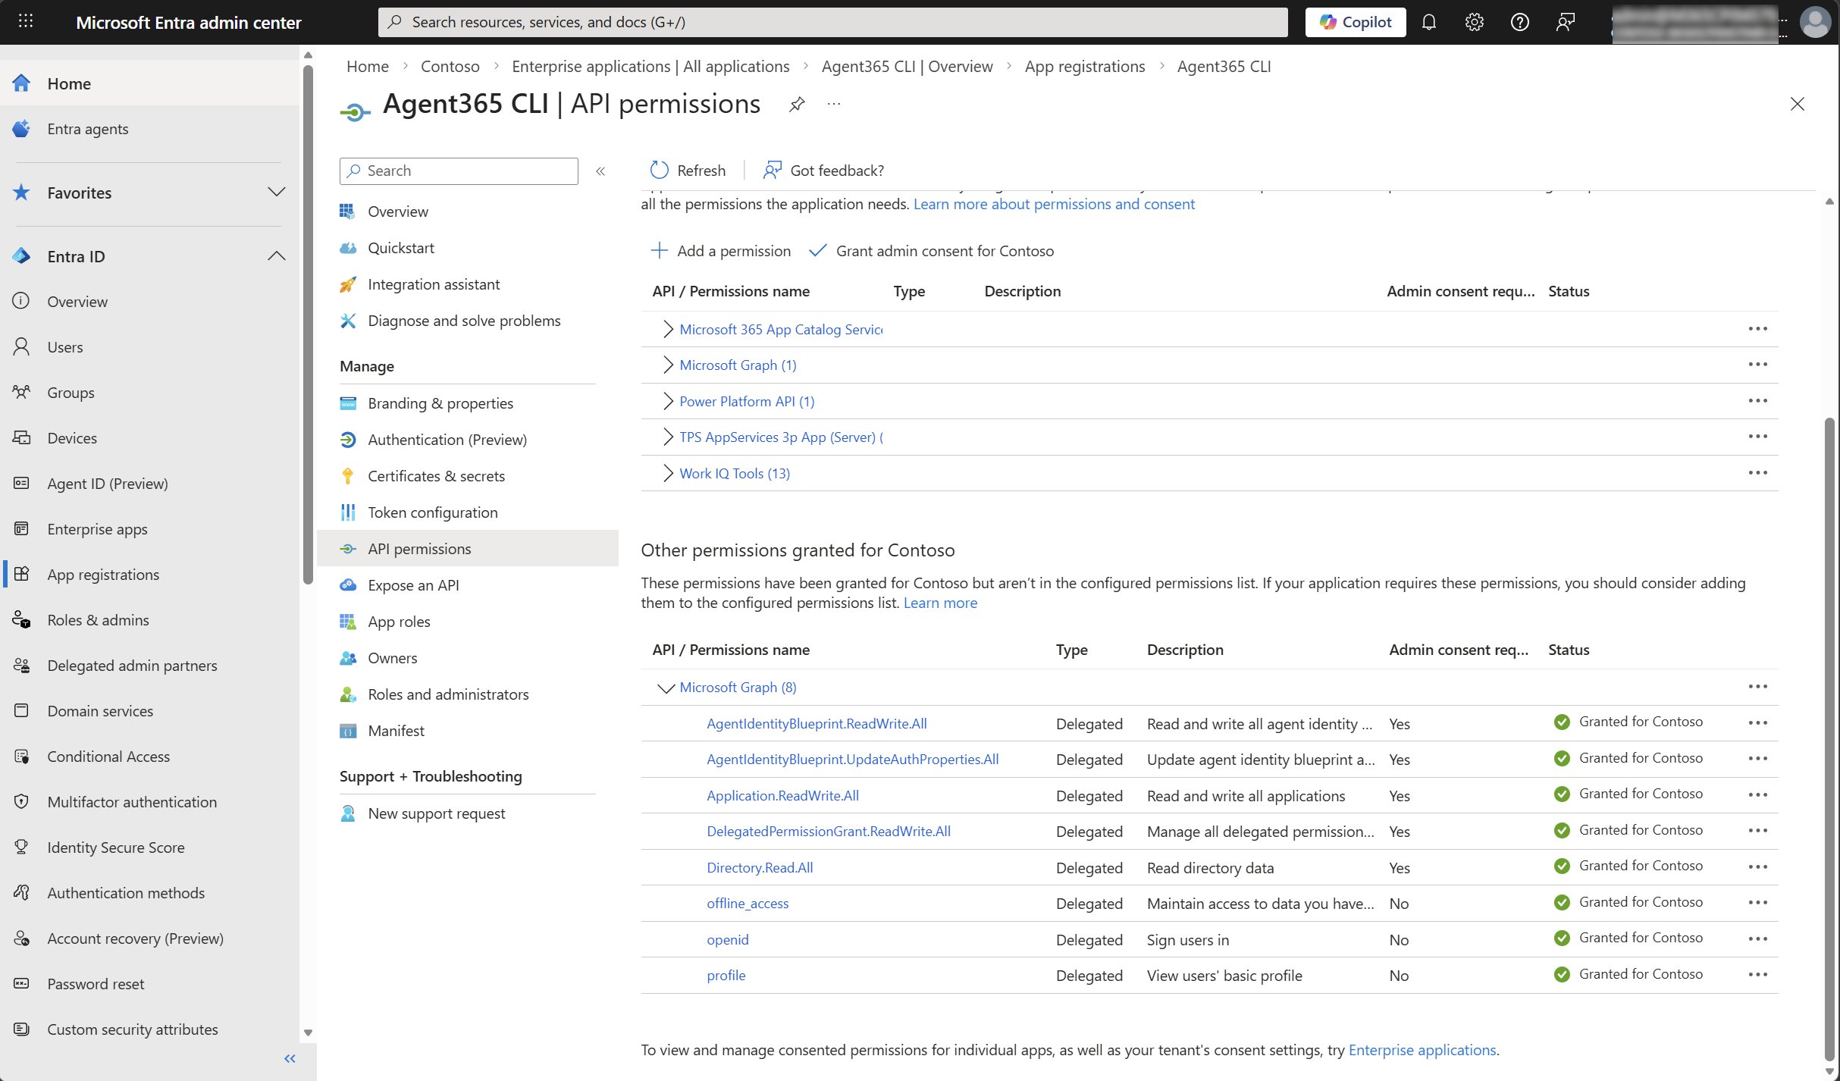Open Learn more about permissions and consent link
This screenshot has height=1081, width=1840.
[x=1054, y=204]
